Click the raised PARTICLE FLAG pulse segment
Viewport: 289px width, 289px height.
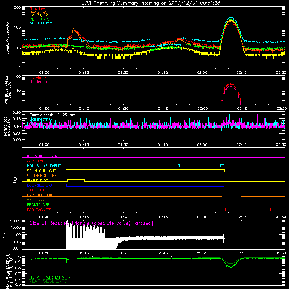point(232,194)
